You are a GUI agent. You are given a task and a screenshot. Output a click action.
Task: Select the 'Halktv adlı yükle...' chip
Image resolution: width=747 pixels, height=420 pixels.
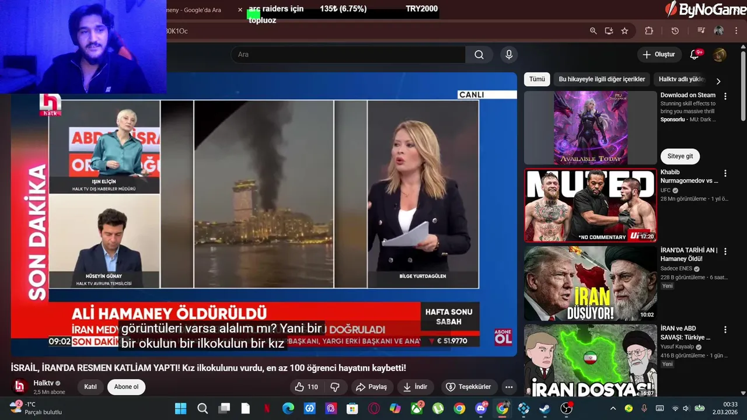pos(682,79)
